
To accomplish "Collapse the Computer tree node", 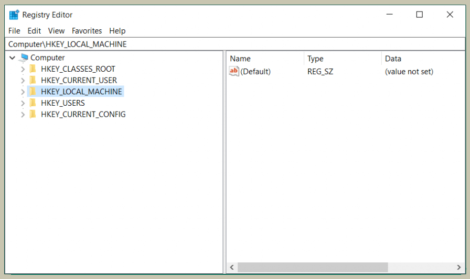I will (x=12, y=58).
